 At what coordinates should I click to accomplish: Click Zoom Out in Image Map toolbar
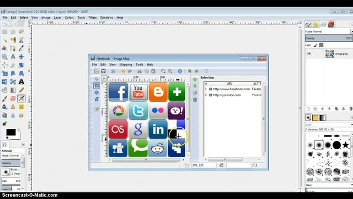170,71
